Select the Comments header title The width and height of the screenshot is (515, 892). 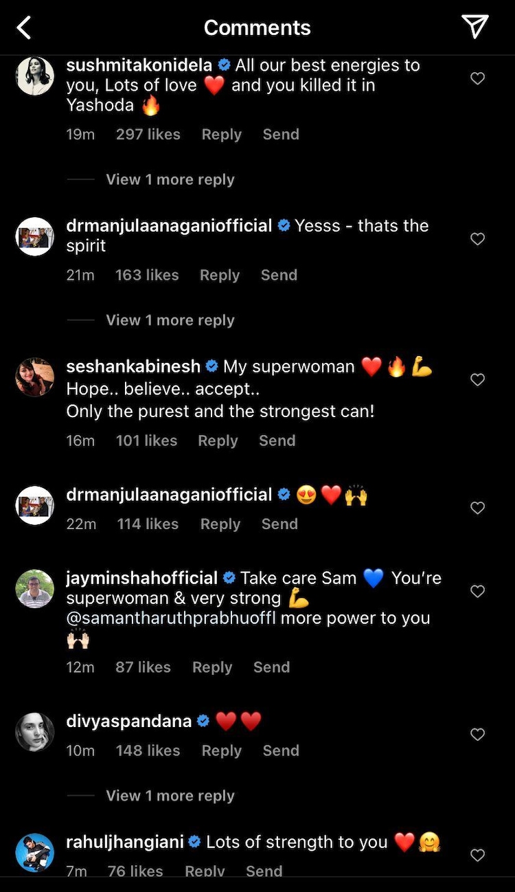[257, 27]
